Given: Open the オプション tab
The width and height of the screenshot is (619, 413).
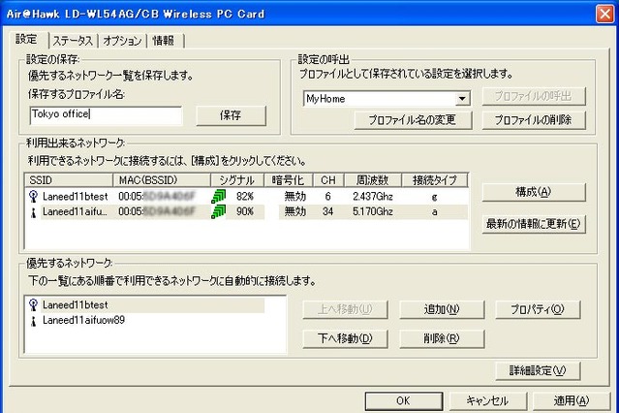Looking at the screenshot, I should click(122, 41).
